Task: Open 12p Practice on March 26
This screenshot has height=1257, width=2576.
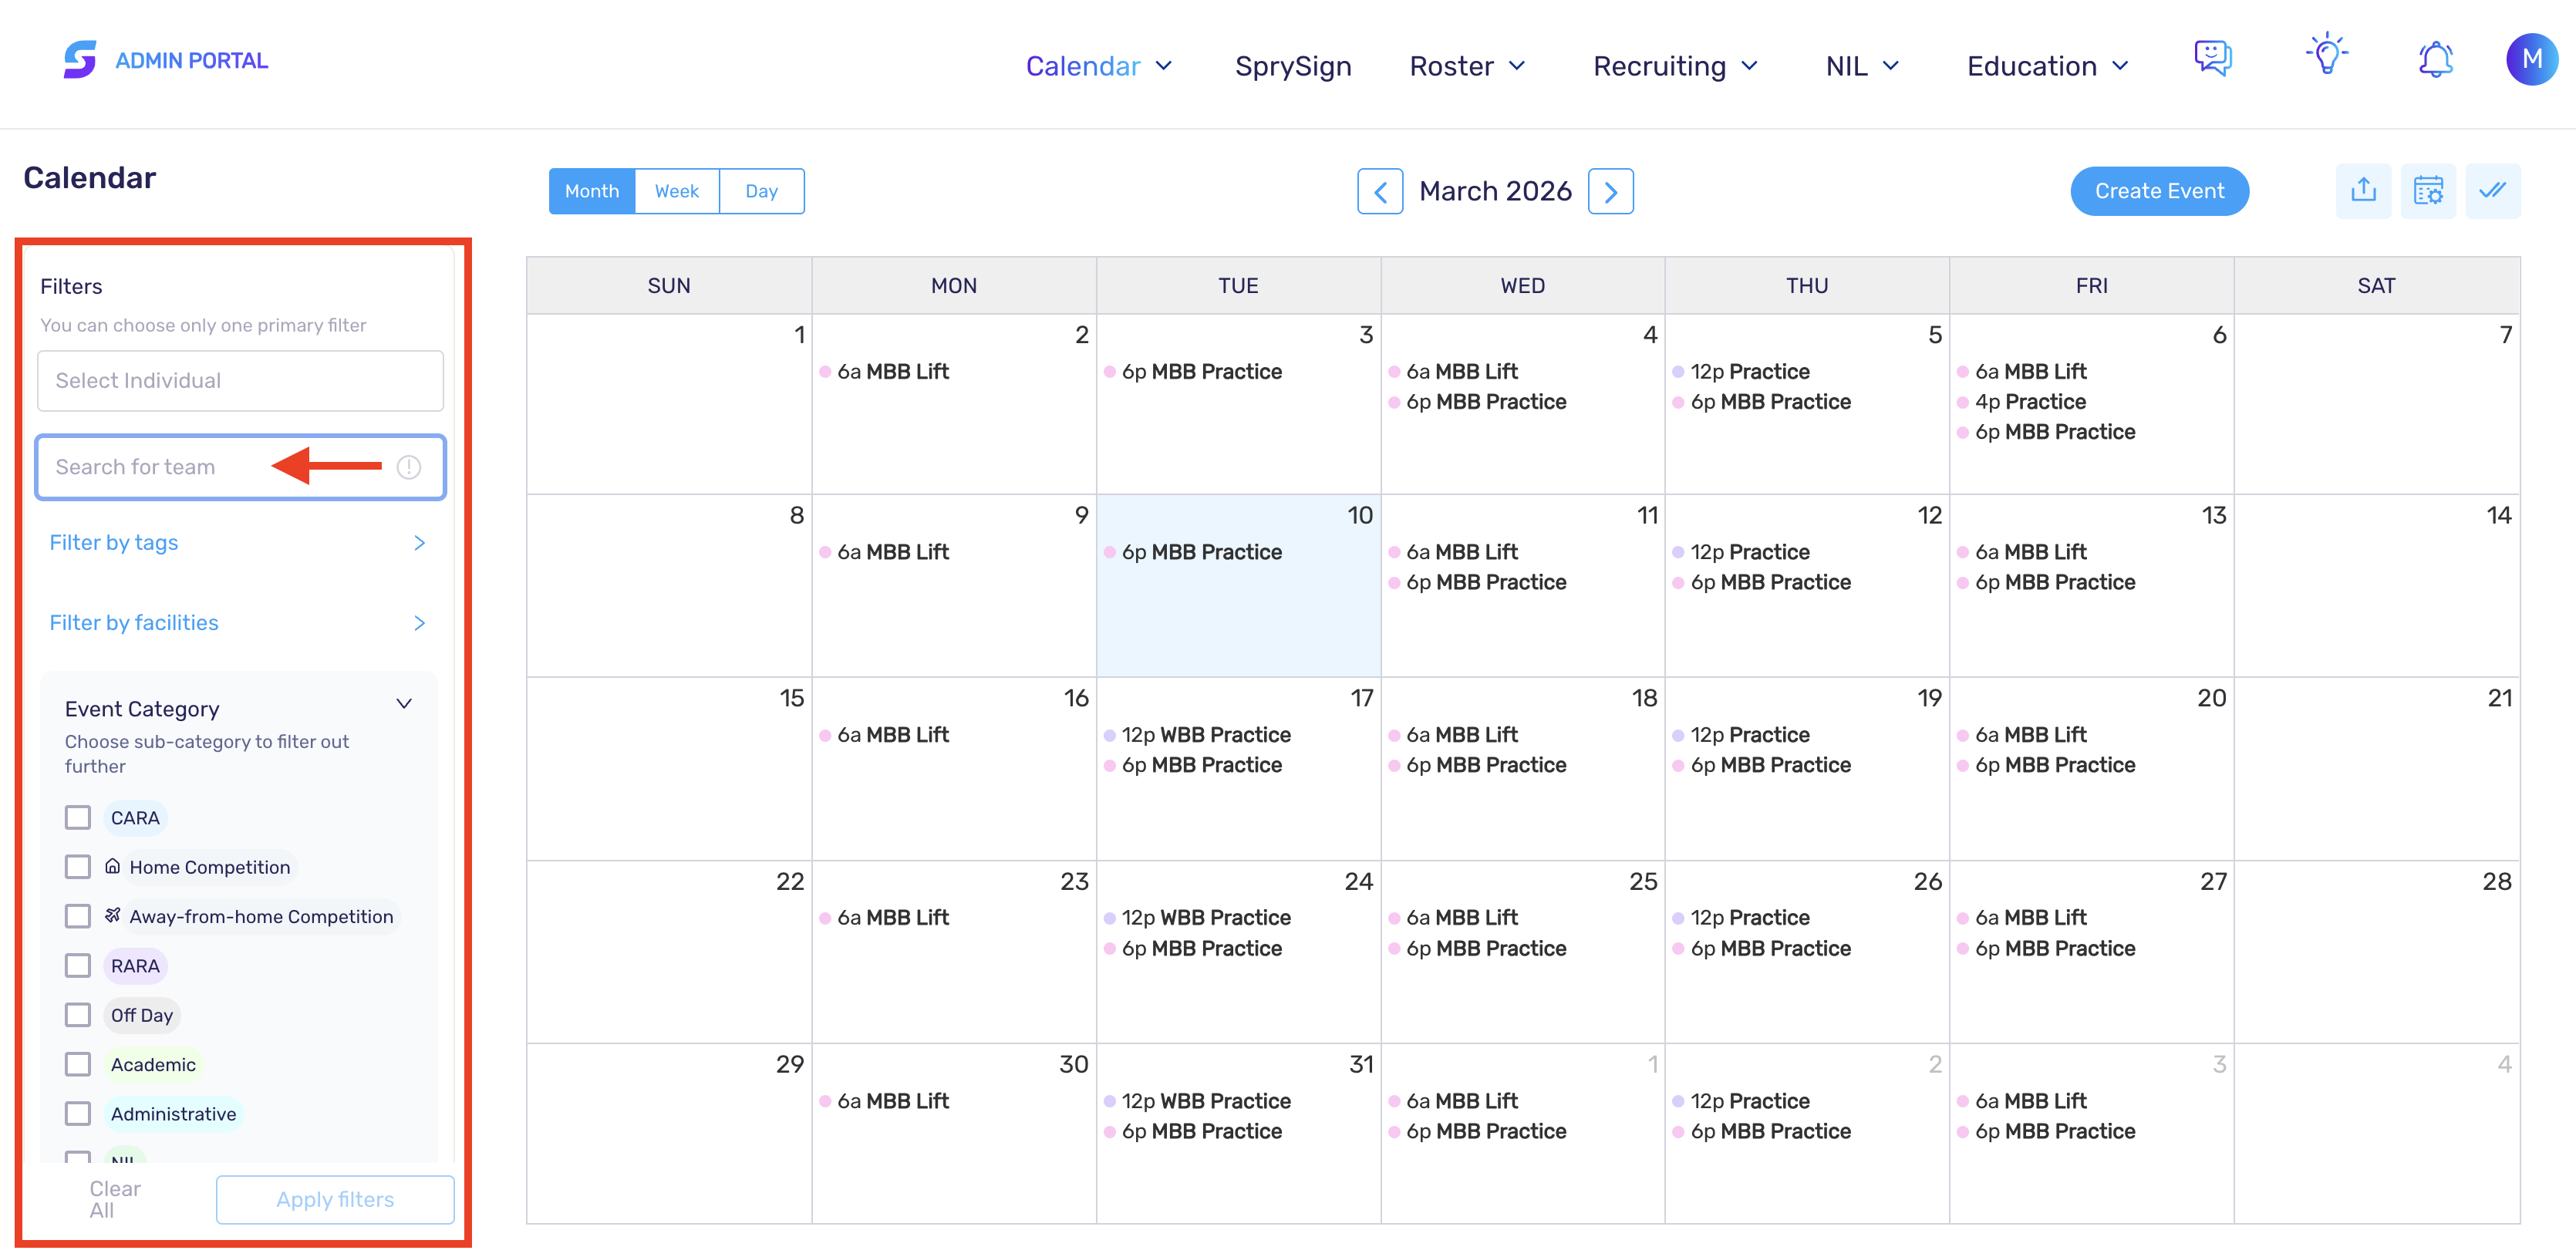Action: click(x=1741, y=917)
